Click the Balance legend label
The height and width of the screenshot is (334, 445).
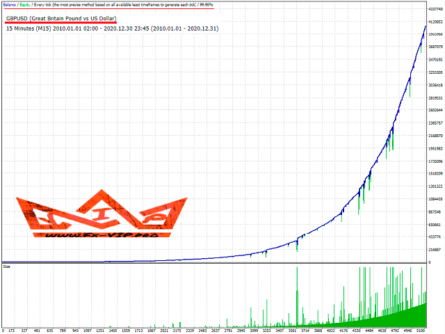[8, 4]
